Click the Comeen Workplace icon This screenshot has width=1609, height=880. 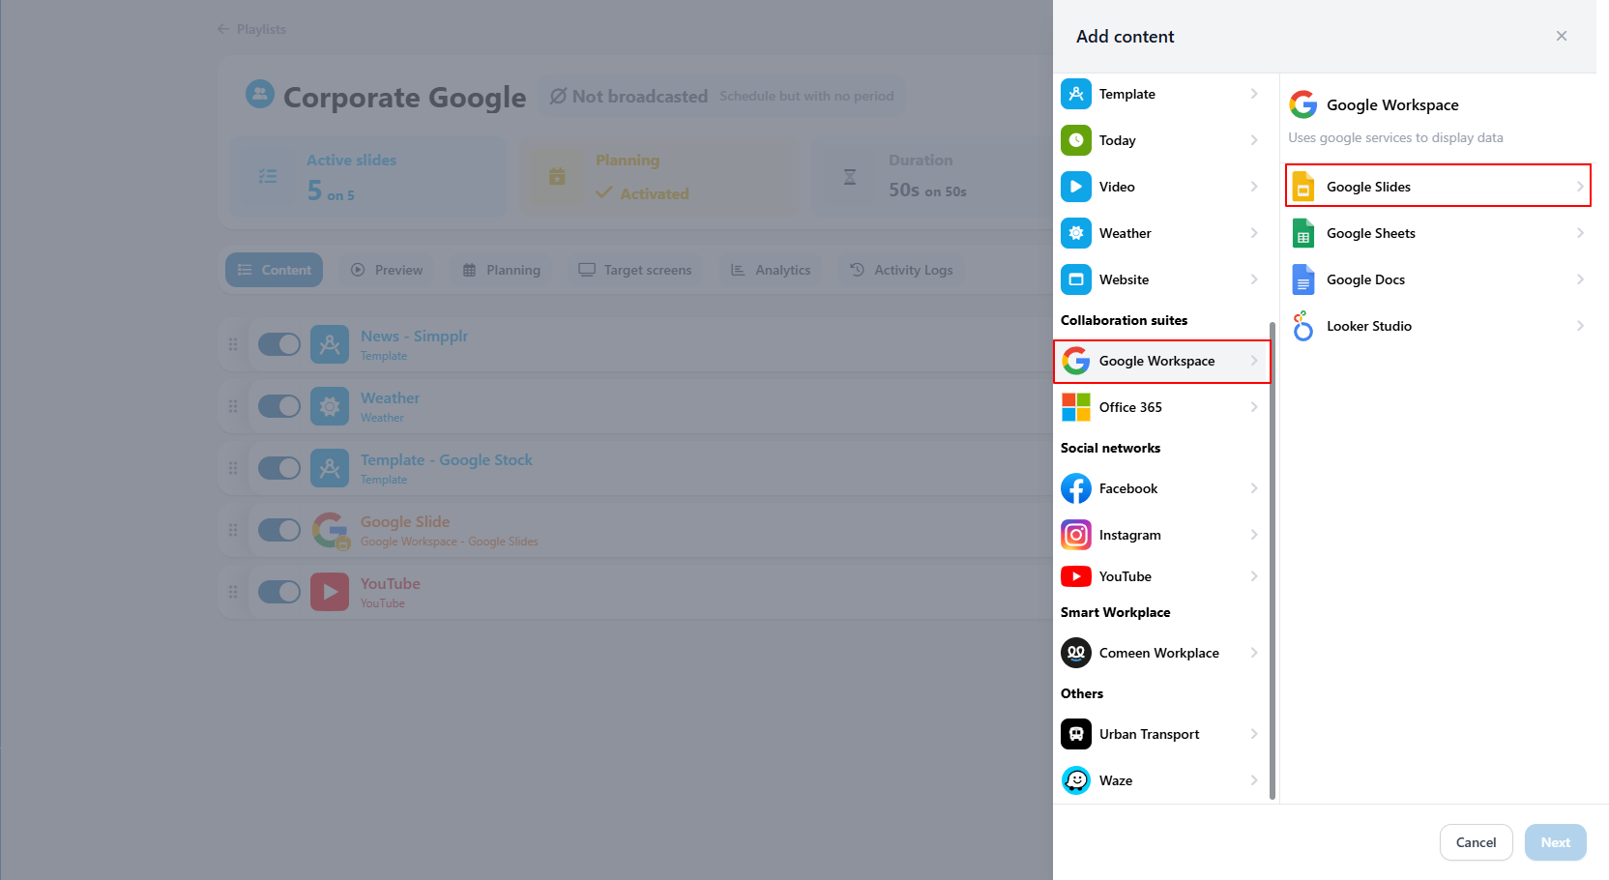point(1076,653)
